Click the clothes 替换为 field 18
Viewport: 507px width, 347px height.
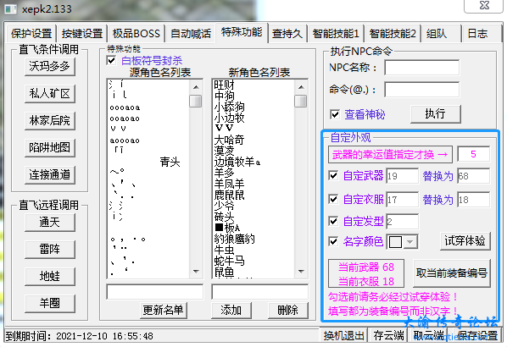[x=474, y=200]
